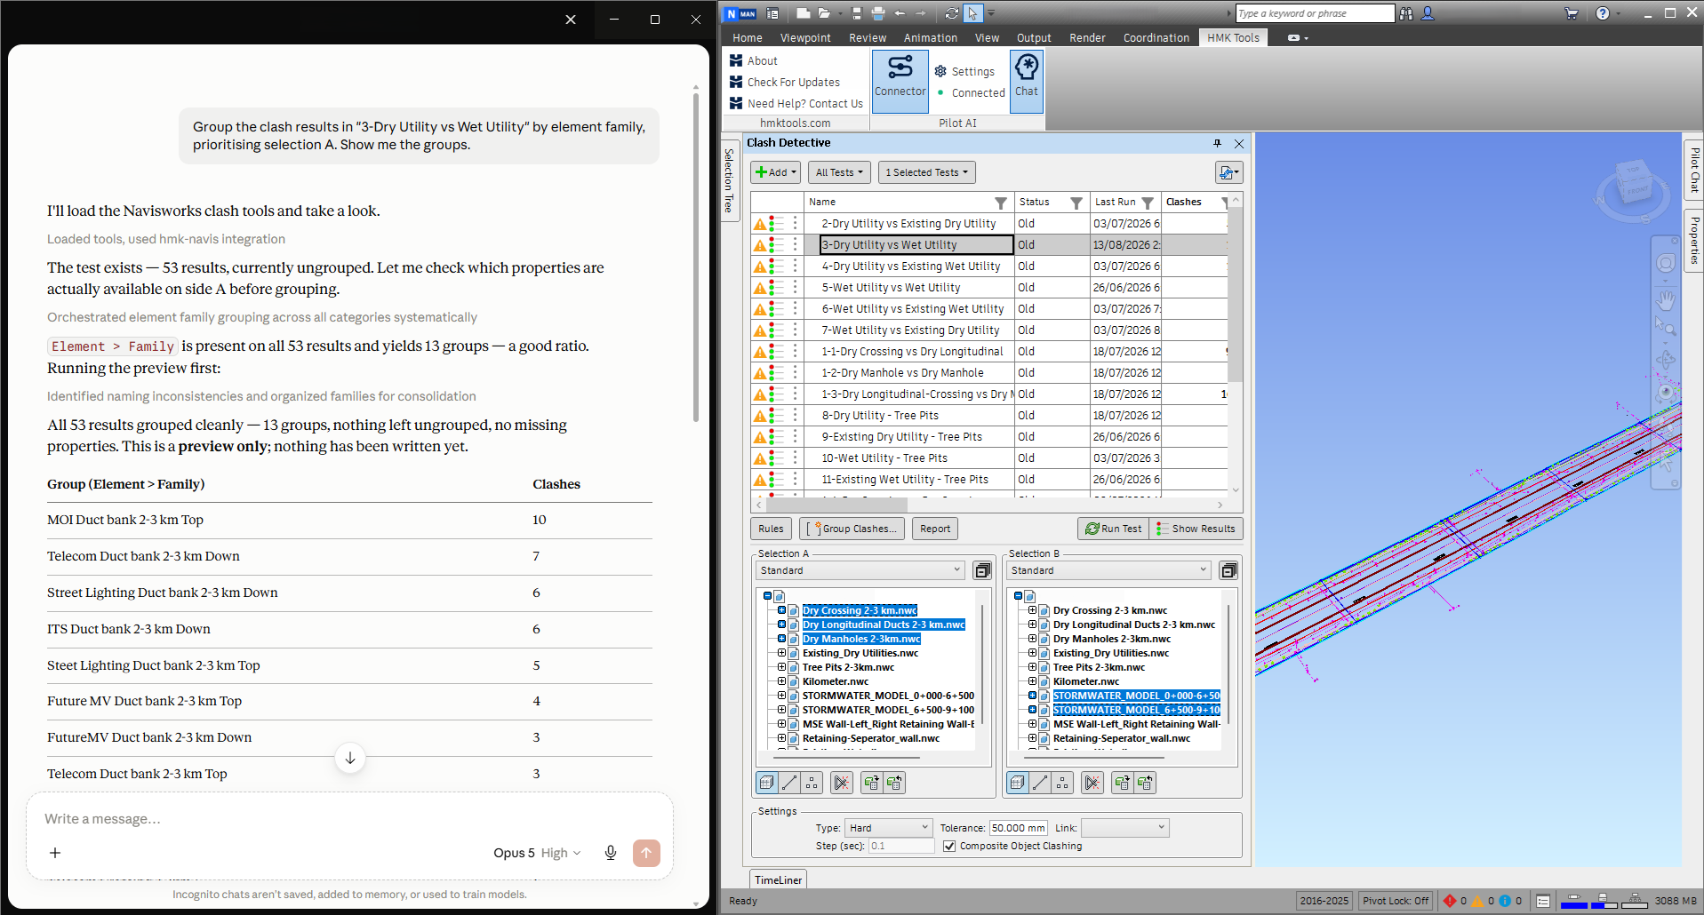This screenshot has height=915, width=1704.
Task: Click Selection A lines geometry button
Action: coord(789,783)
